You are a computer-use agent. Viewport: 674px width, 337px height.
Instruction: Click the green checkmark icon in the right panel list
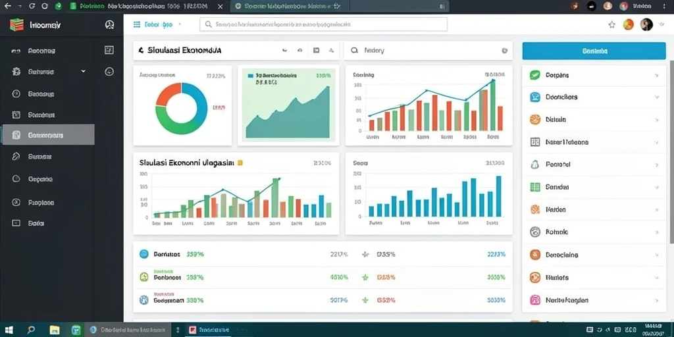(x=534, y=75)
